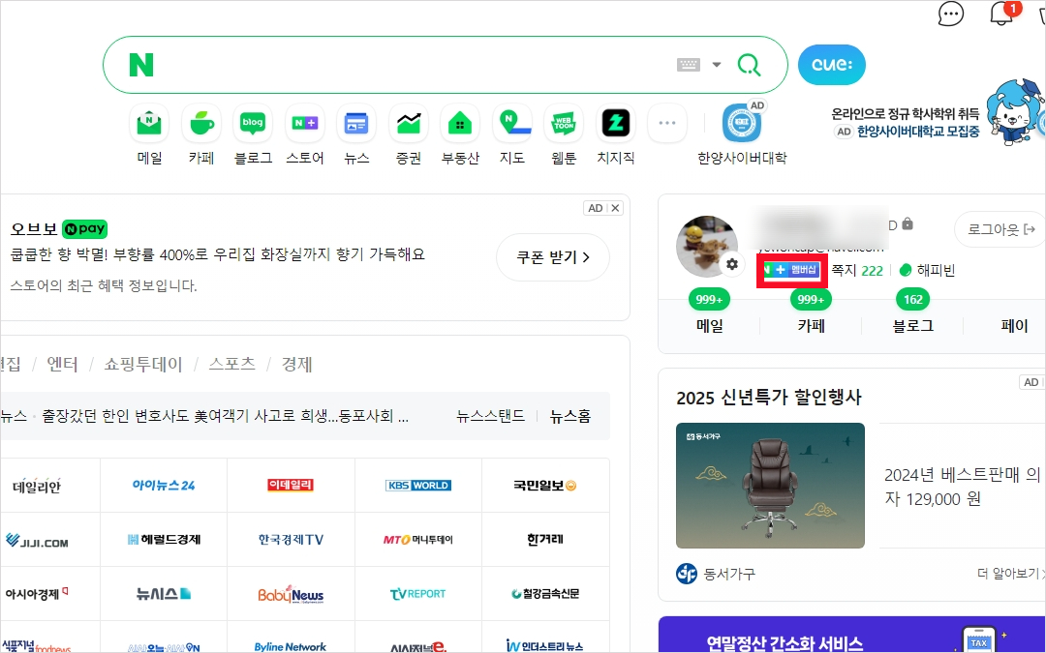
Task: Open the 뉴스홈 link
Action: pos(570,416)
